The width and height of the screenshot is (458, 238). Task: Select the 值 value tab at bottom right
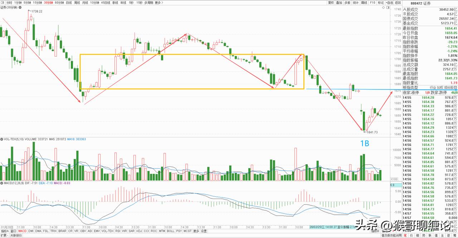(436, 235)
